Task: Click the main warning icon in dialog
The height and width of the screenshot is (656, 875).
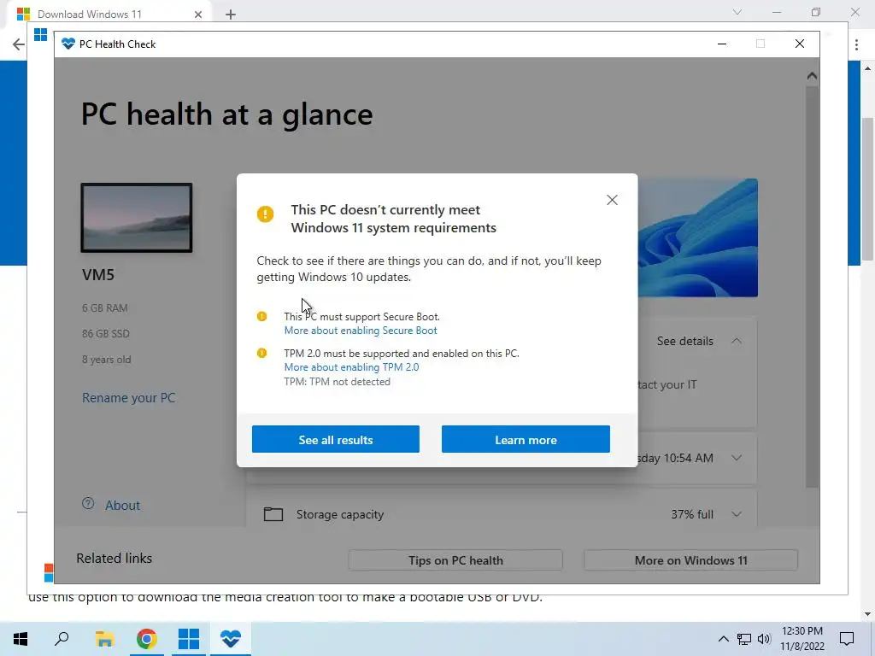Action: point(265,214)
